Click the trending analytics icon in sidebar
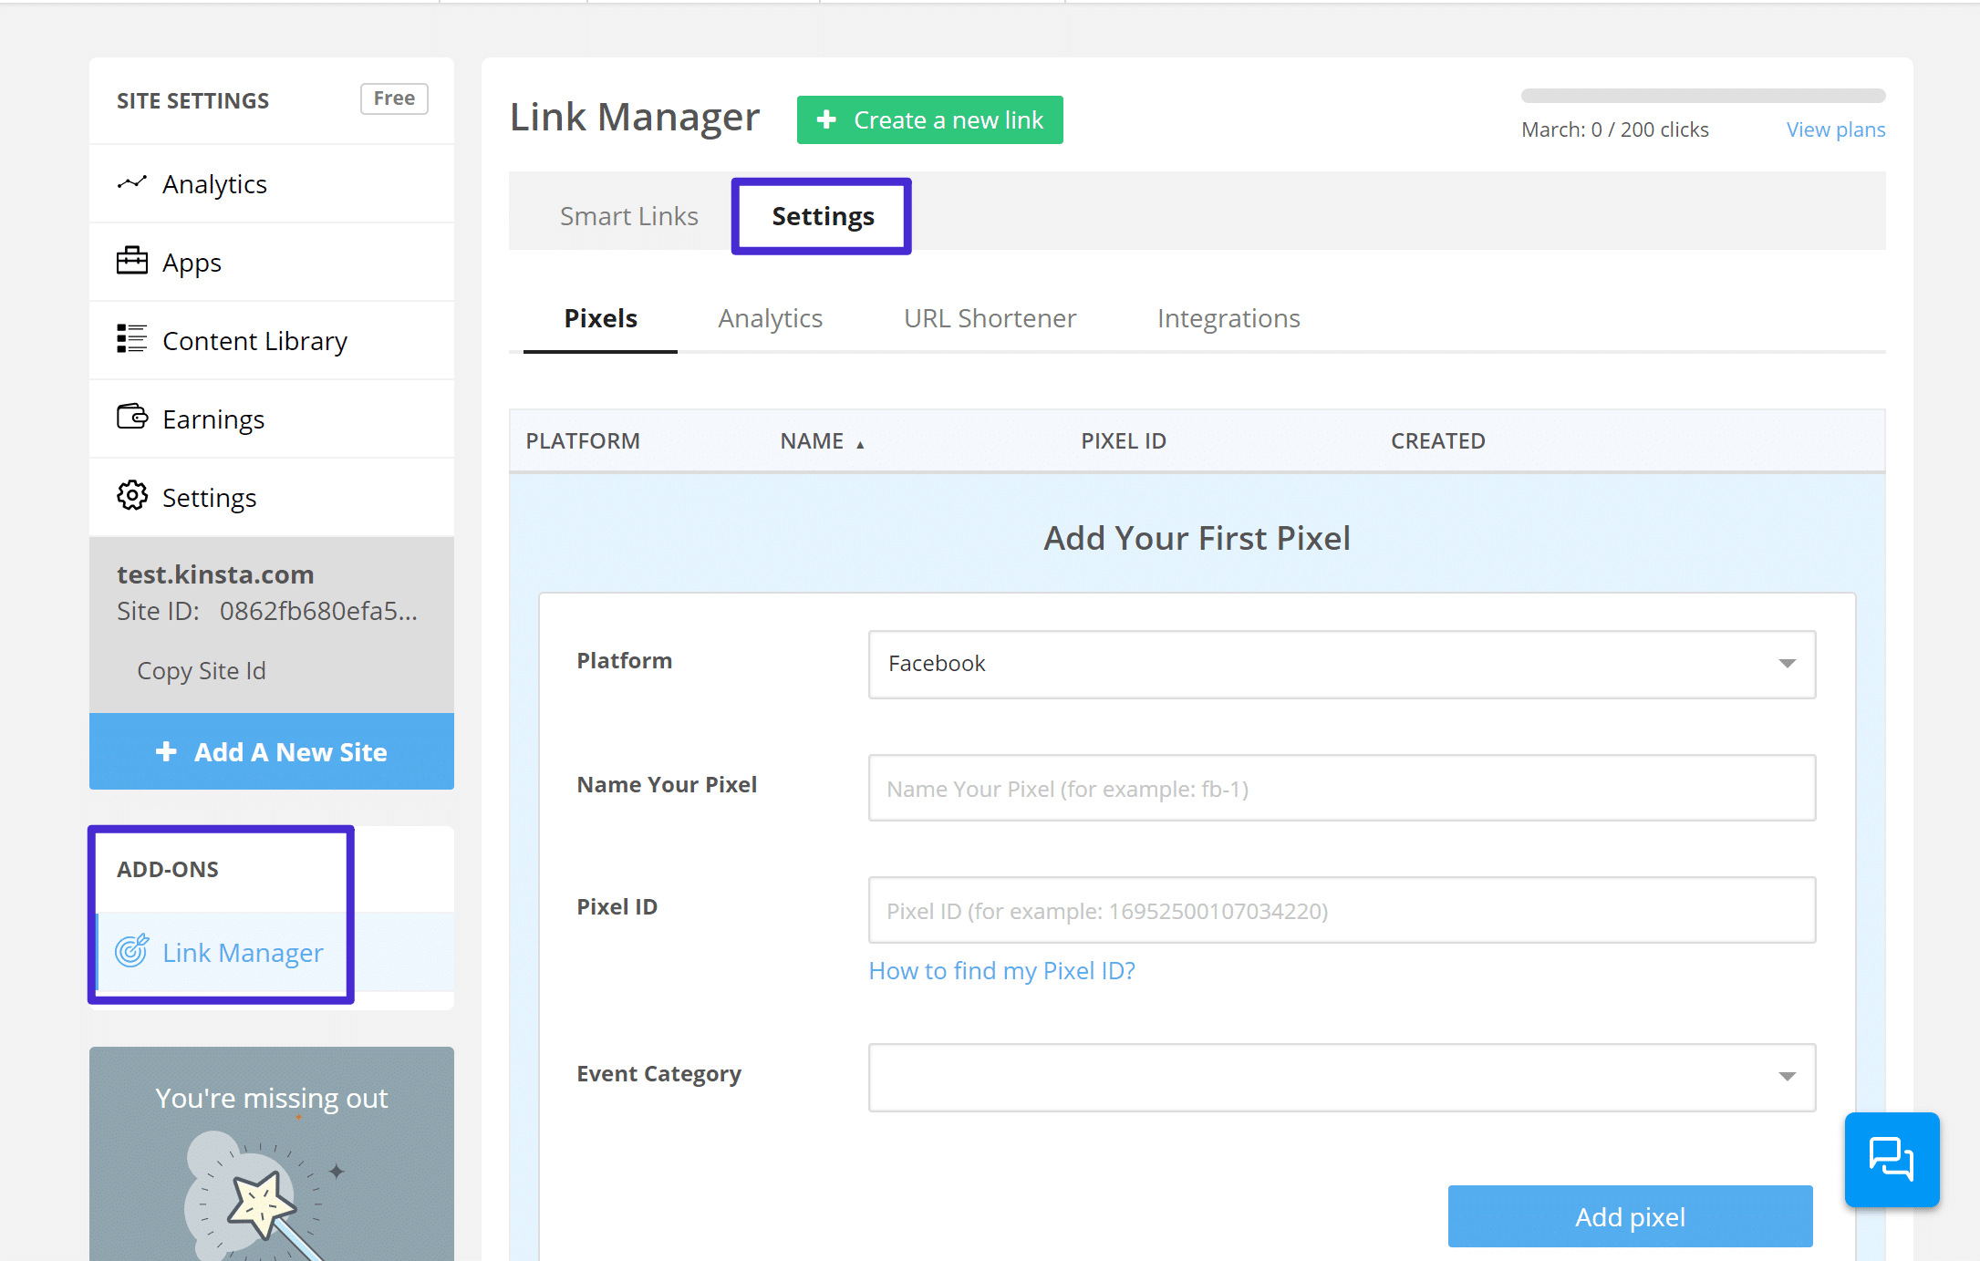1980x1261 pixels. point(130,183)
